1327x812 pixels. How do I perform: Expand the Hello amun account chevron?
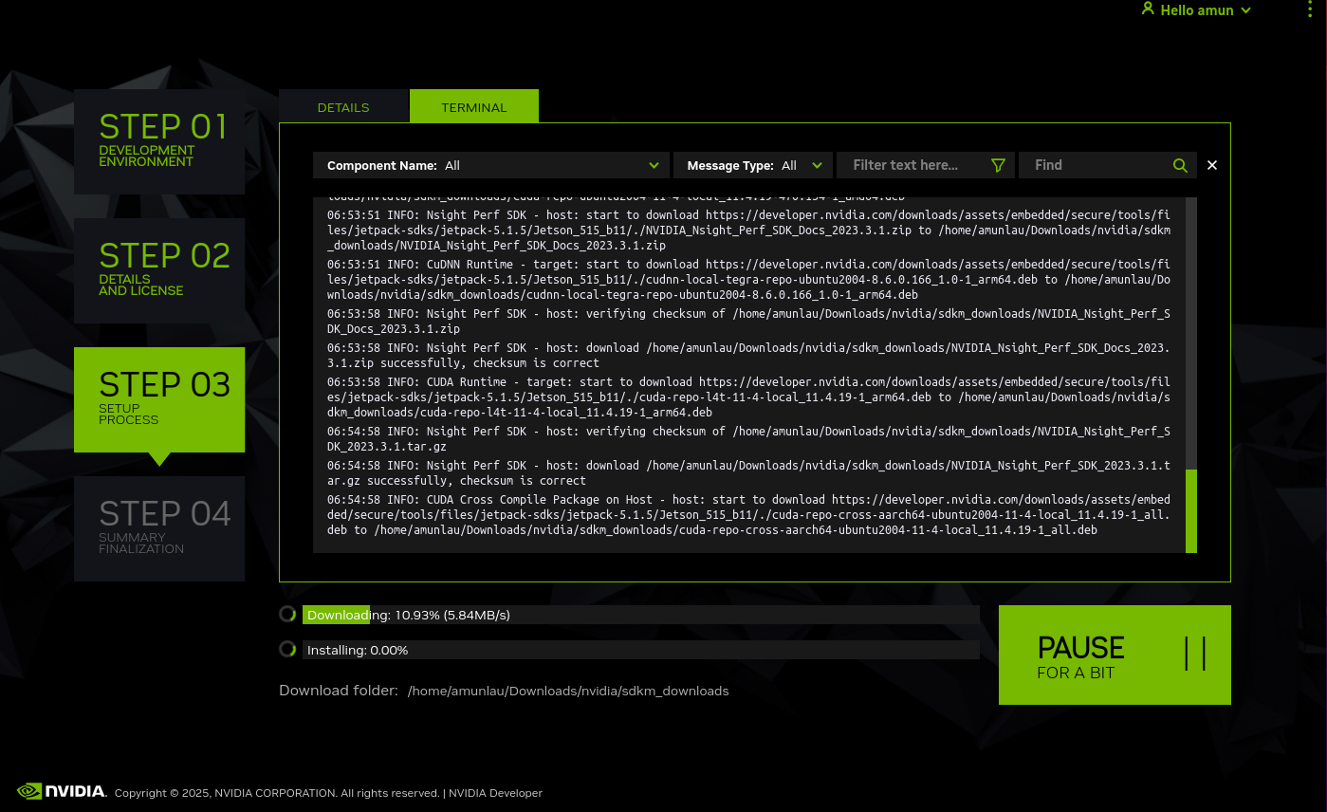pos(1245,10)
